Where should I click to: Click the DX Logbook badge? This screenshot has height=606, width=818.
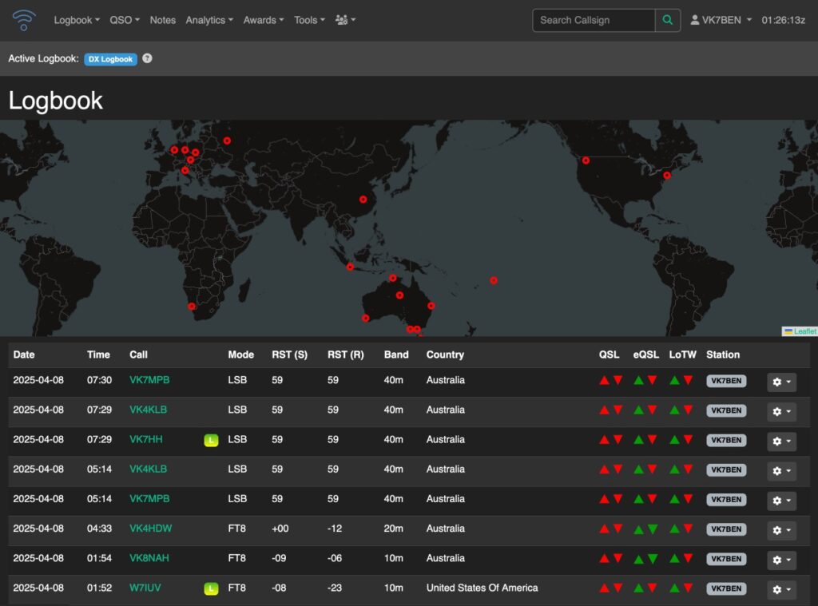tap(110, 59)
